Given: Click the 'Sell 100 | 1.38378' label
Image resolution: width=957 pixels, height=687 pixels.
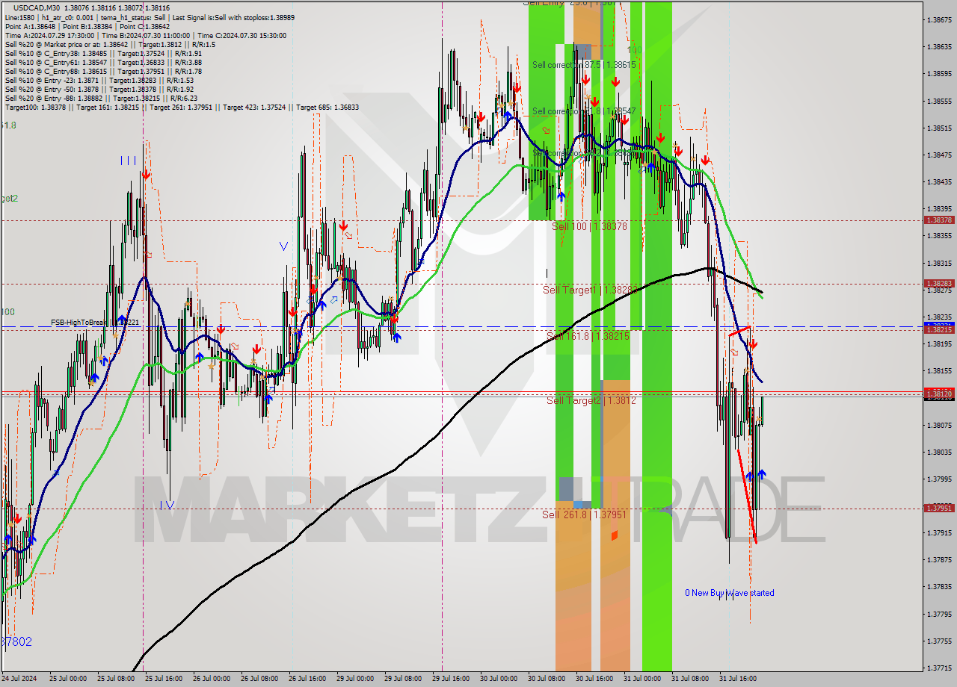Looking at the screenshot, I should pyautogui.click(x=589, y=226).
